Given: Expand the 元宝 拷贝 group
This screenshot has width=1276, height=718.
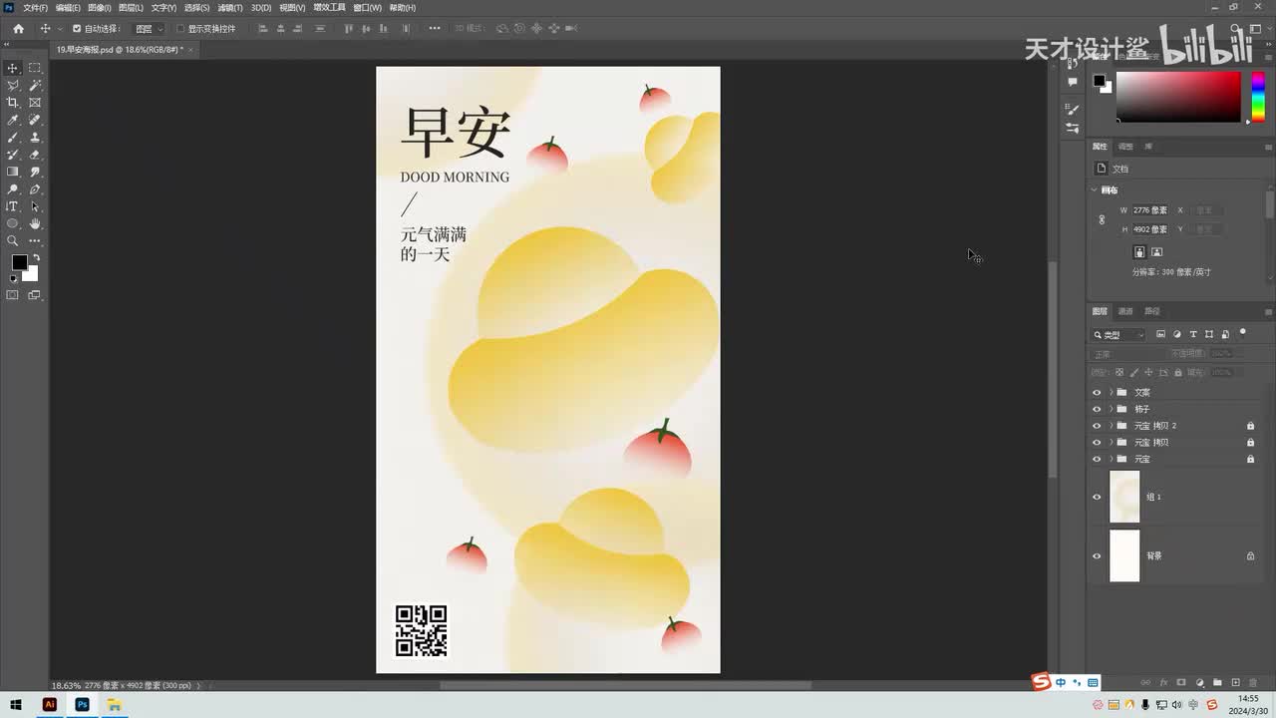Looking at the screenshot, I should [1111, 442].
